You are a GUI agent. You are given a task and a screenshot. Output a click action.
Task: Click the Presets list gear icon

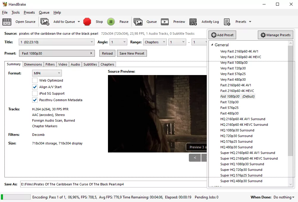tap(227, 22)
